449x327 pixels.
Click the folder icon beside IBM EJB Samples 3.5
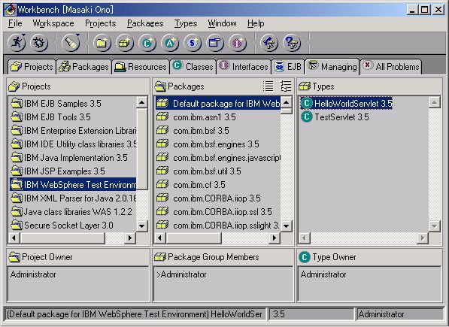point(17,103)
